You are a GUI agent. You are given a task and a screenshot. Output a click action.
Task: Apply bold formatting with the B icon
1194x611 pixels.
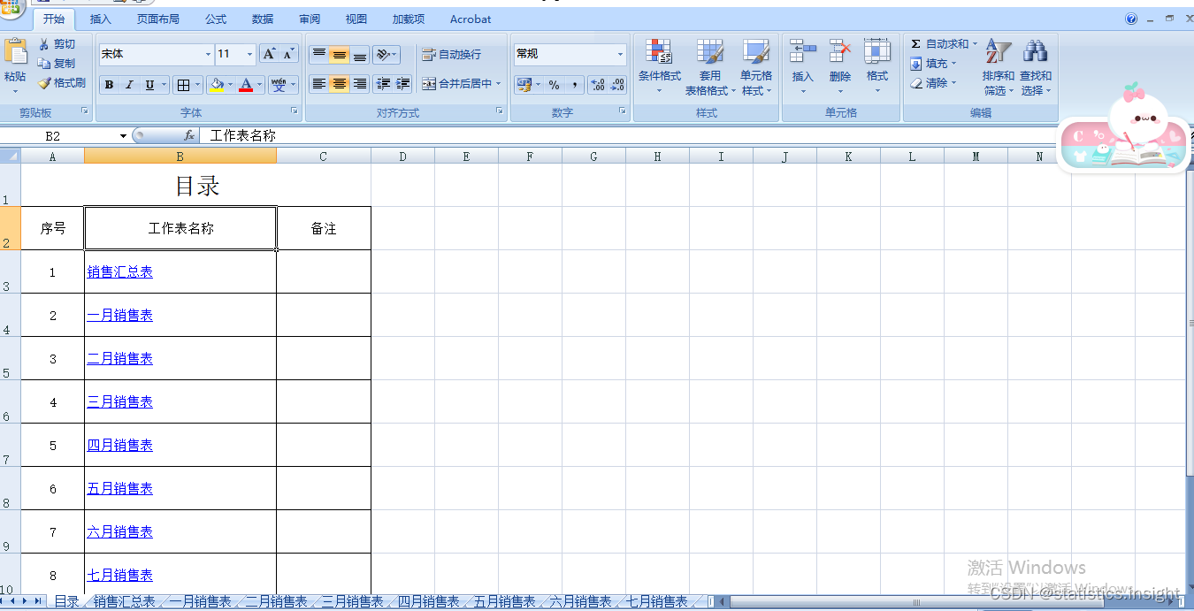(108, 84)
